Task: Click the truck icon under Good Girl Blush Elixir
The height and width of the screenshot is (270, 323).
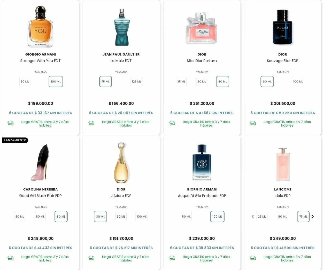Action: click(x=10, y=258)
